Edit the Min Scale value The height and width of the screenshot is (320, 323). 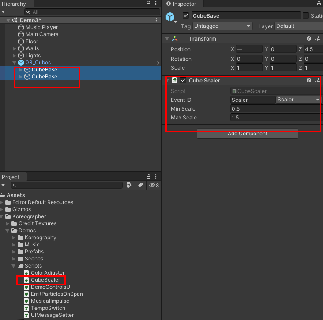click(276, 109)
